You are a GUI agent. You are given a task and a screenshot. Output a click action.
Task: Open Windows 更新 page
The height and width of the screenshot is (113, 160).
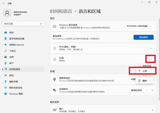click(16, 94)
